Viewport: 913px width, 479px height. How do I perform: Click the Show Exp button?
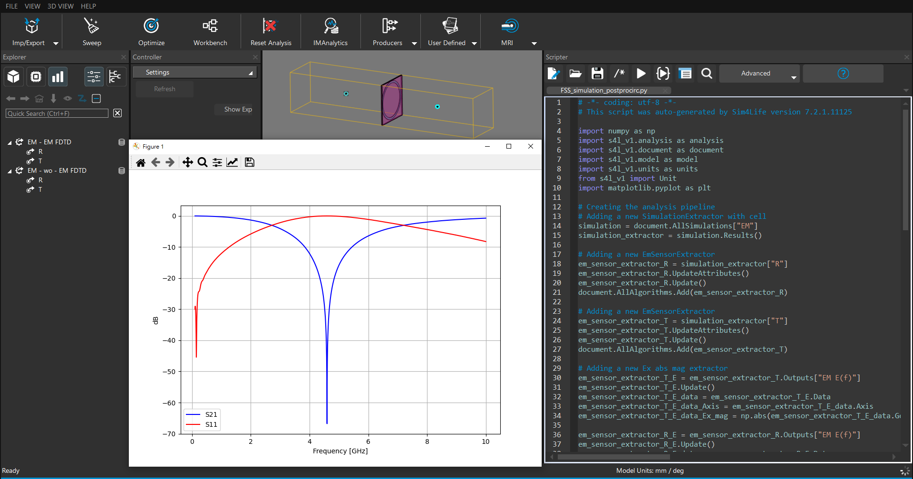click(238, 109)
